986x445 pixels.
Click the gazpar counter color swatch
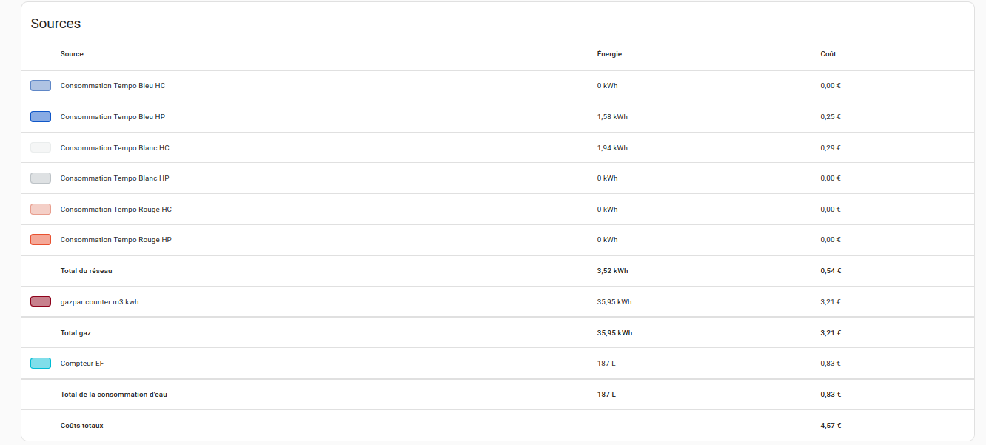(41, 301)
